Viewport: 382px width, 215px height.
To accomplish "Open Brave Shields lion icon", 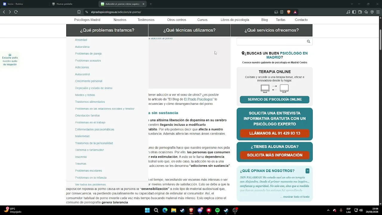I will 289,12.
